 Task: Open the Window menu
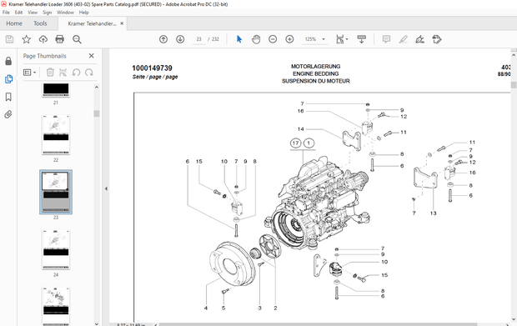click(x=65, y=13)
